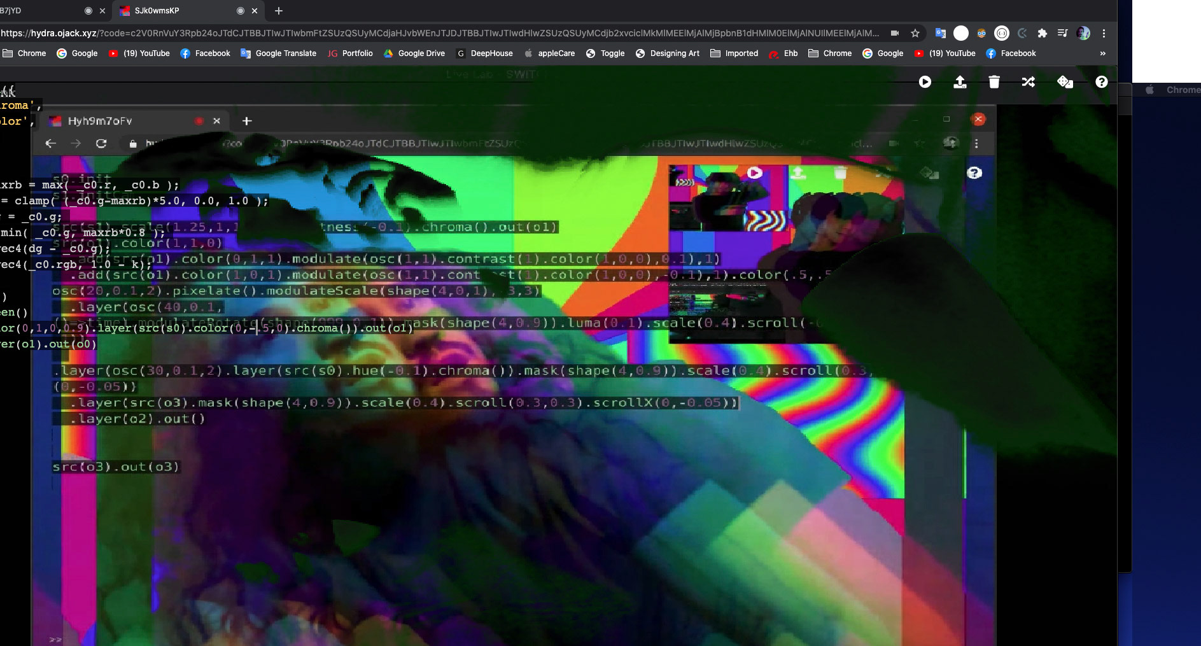Click code line "= _c0.g;"
1201x646 pixels.
tap(32, 217)
